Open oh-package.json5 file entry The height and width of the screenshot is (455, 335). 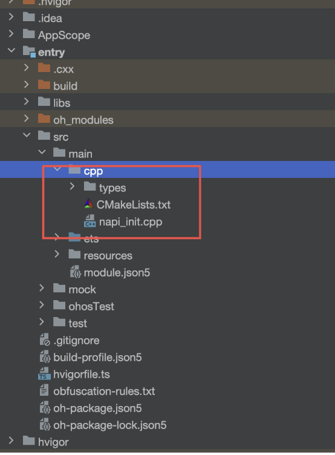[x=167, y=408]
